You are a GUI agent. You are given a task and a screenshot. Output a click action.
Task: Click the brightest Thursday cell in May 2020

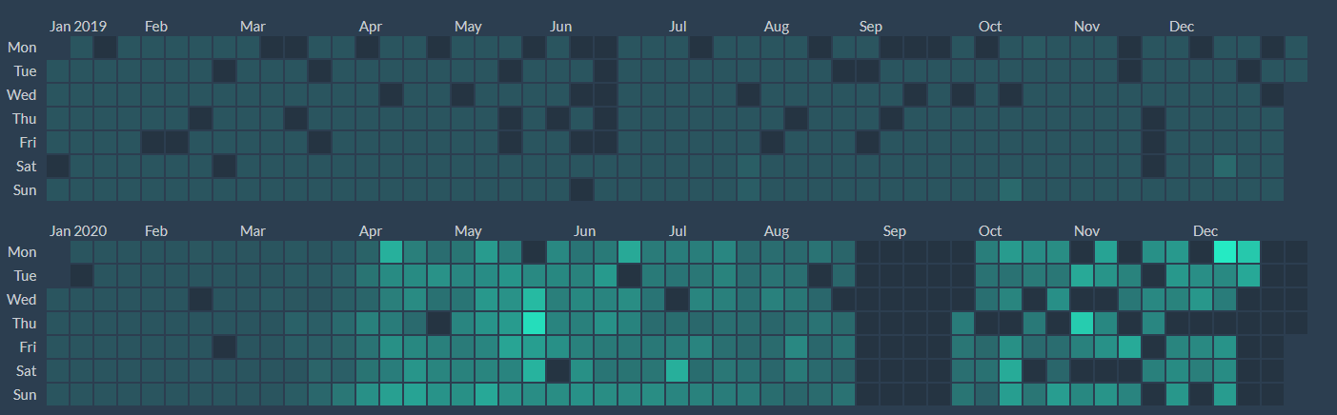[x=534, y=323]
